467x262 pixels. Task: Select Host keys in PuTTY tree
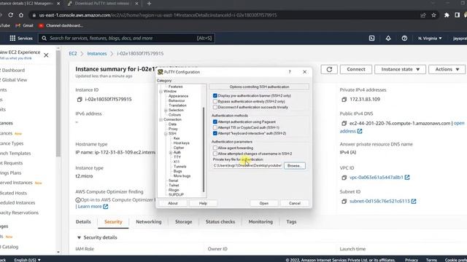pyautogui.click(x=182, y=143)
